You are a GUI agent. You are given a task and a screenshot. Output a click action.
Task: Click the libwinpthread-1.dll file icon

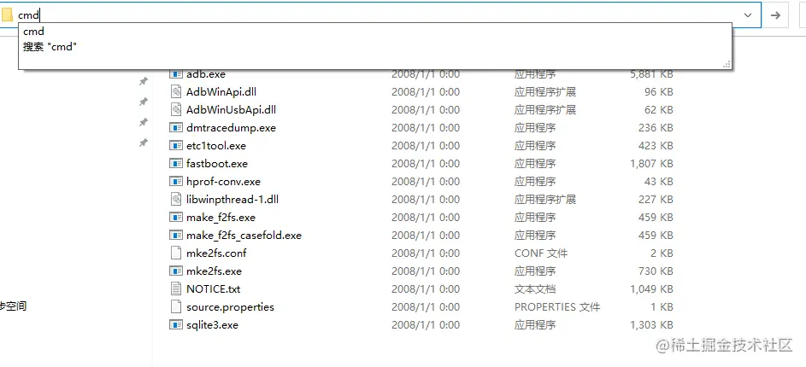pos(176,199)
